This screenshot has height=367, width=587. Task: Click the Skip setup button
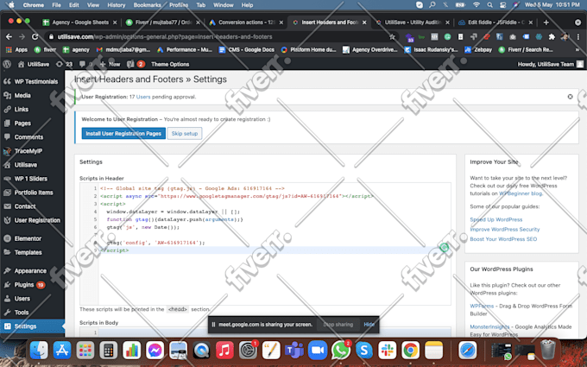click(x=185, y=133)
